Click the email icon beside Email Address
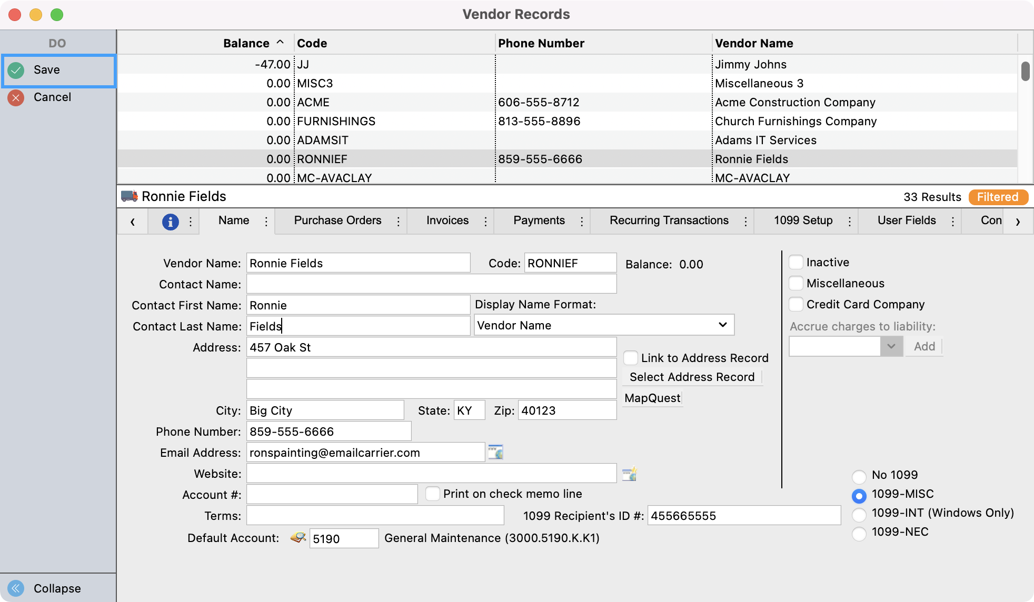The image size is (1034, 602). pyautogui.click(x=495, y=452)
